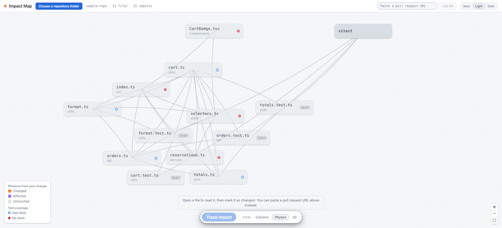
Task: Click the Test coverage legend heading
Action: pyautogui.click(x=18, y=208)
